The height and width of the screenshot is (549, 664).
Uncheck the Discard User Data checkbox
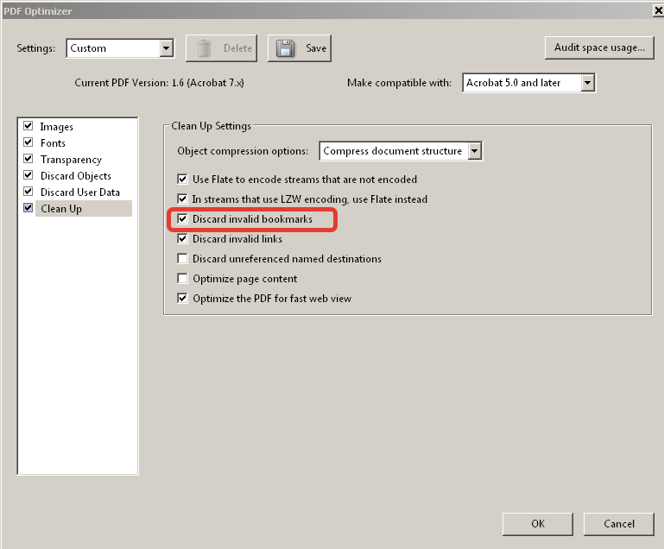(28, 192)
